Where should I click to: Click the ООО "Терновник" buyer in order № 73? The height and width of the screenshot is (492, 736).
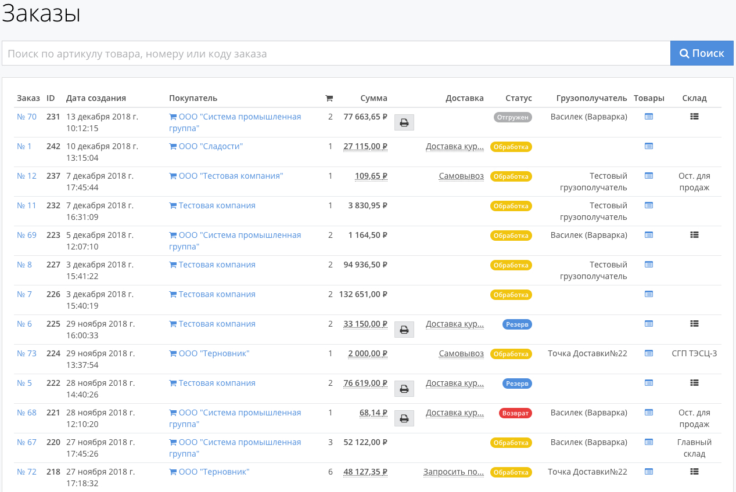pos(214,353)
